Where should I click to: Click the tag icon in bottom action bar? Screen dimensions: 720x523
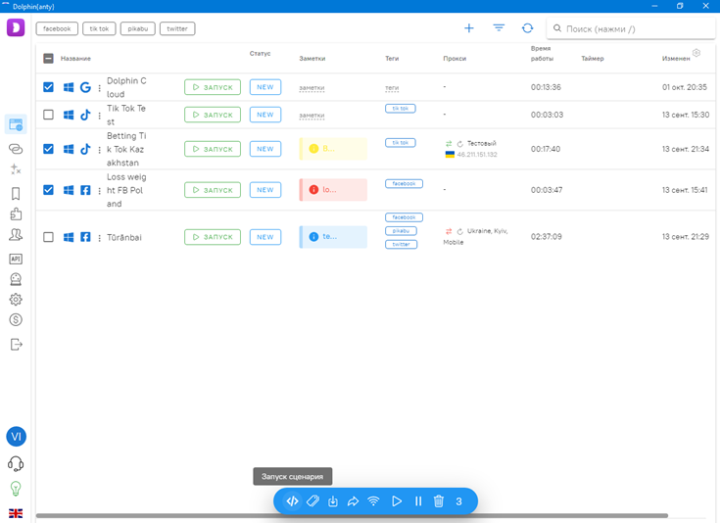click(312, 501)
